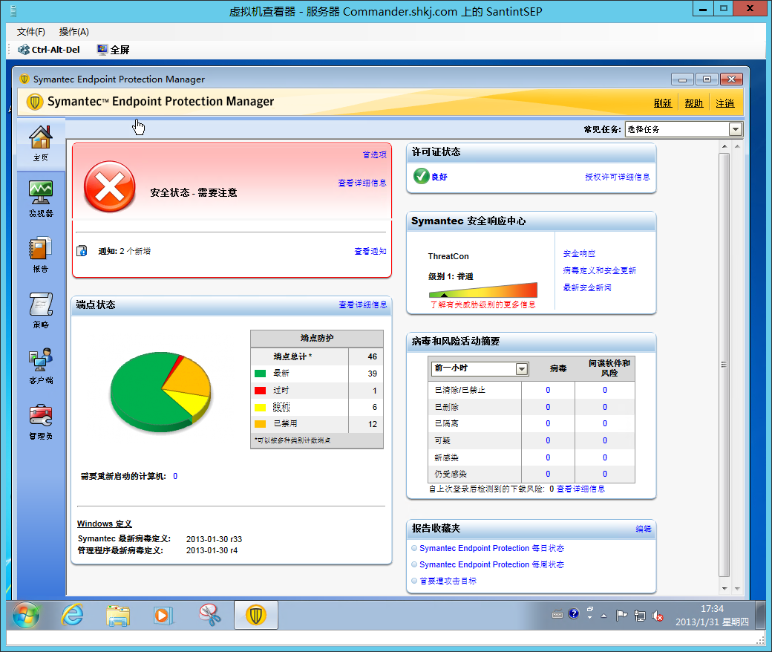Open Windows Media Player from taskbar
Screen dimensions: 772x652
point(163,616)
